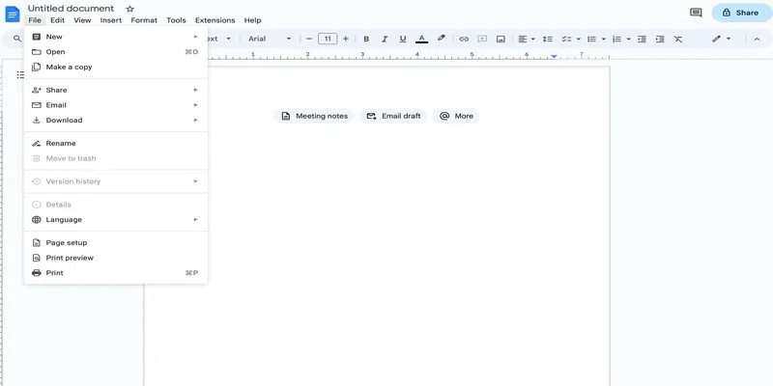The height and width of the screenshot is (386, 773).
Task: Open the Arial font dropdown
Action: pos(270,39)
